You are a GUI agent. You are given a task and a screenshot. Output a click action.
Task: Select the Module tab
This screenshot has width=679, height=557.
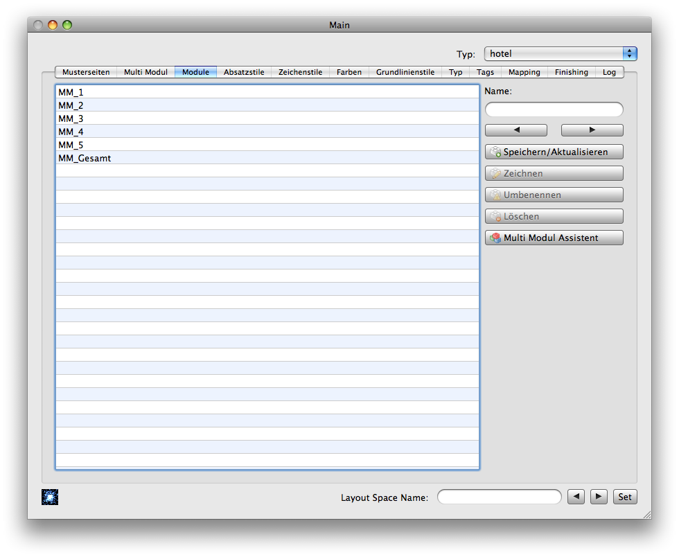click(195, 72)
